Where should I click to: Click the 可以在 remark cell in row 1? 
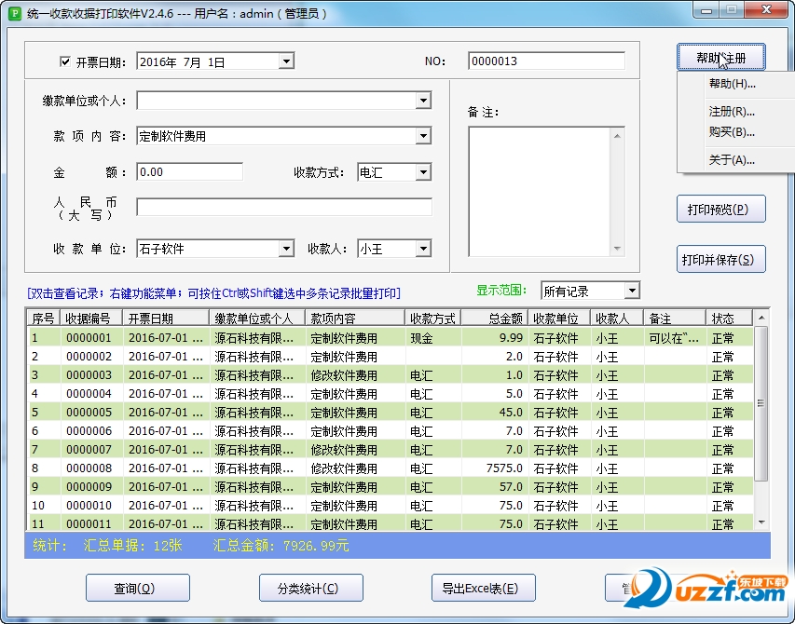point(674,338)
